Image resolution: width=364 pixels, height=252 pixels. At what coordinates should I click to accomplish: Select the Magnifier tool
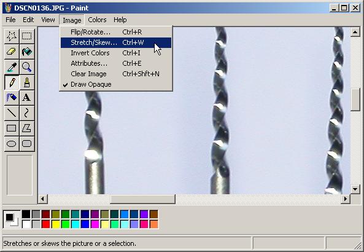27,67
